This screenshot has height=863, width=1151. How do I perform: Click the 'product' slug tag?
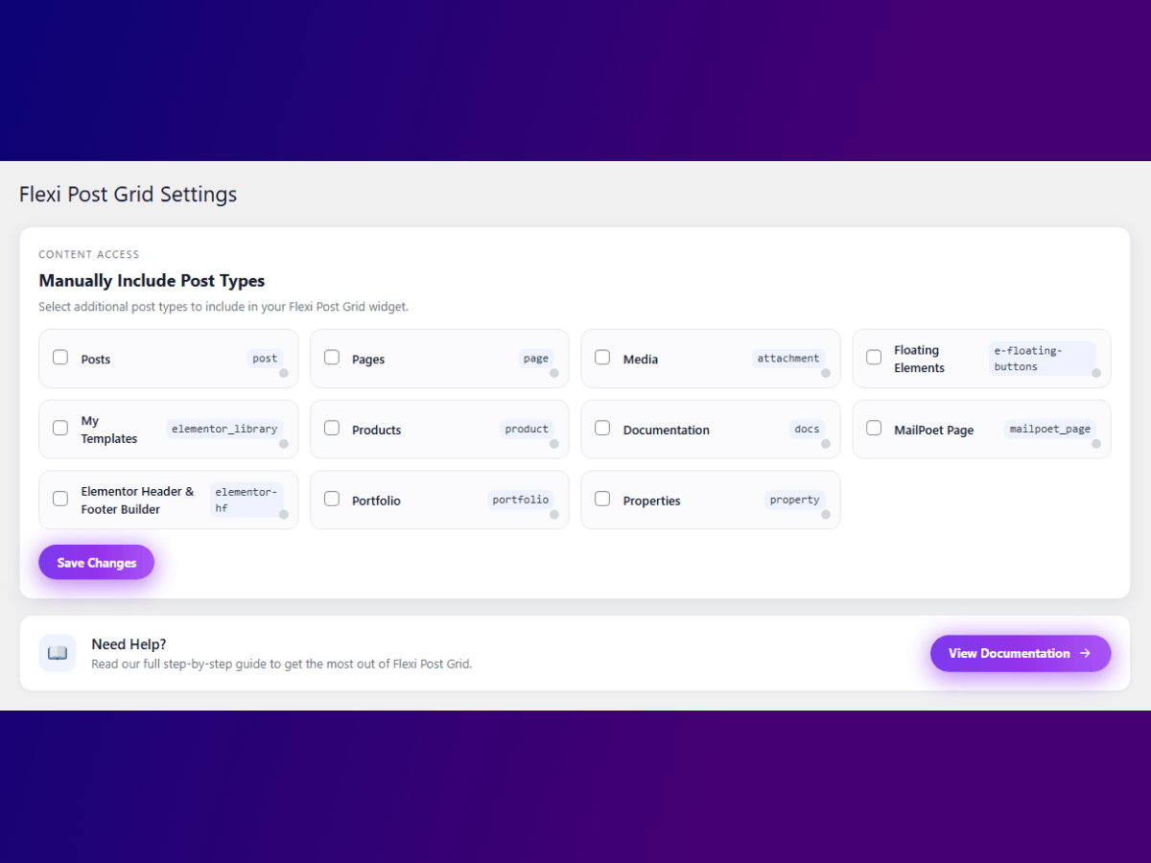point(527,430)
